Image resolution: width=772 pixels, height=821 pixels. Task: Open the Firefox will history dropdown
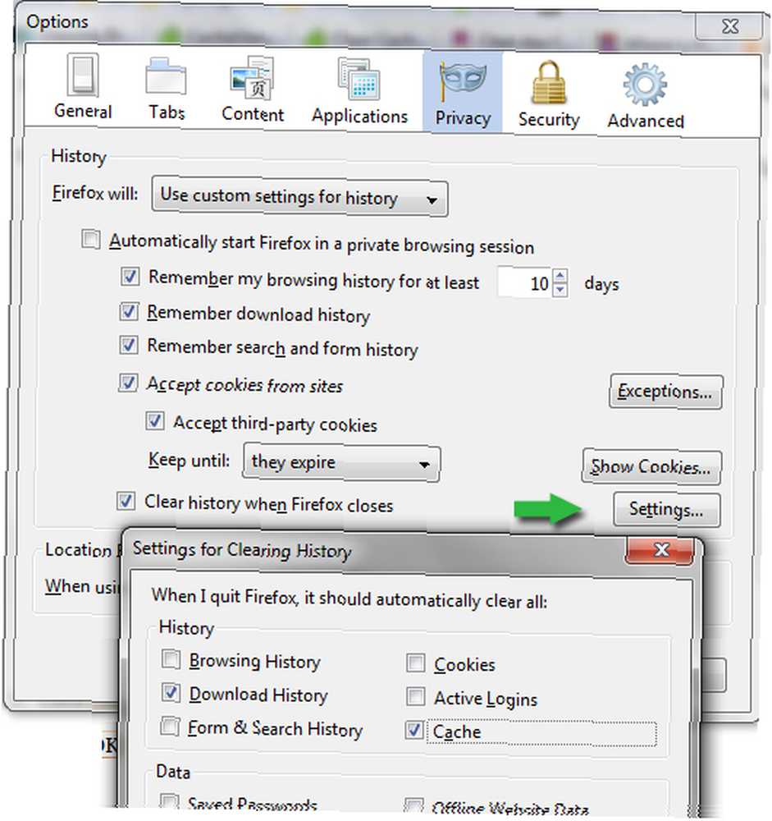[x=300, y=197]
